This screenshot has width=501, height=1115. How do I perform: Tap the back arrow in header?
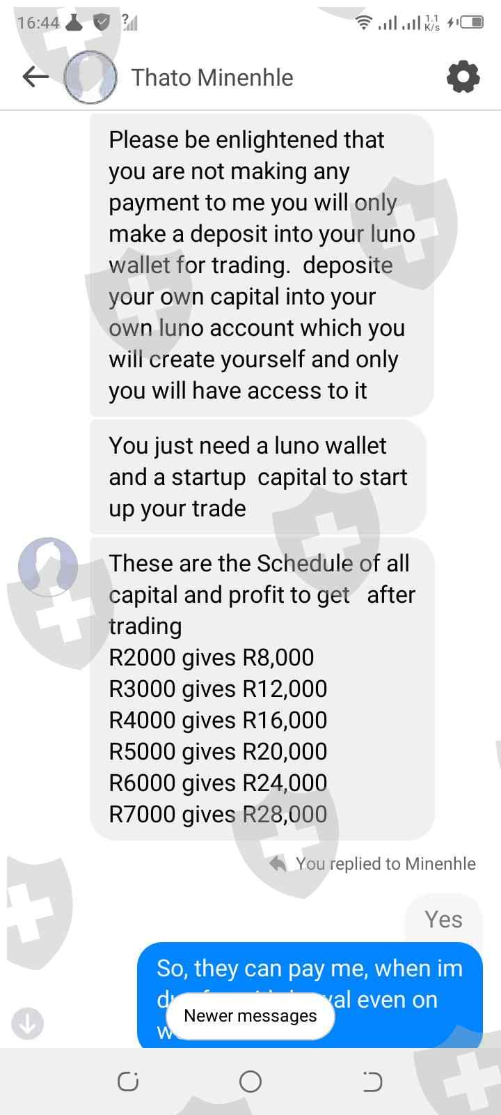tap(35, 77)
